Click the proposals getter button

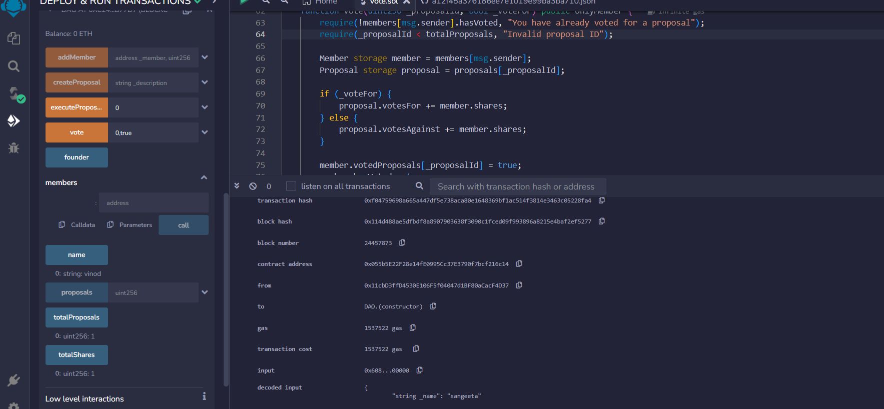77,292
